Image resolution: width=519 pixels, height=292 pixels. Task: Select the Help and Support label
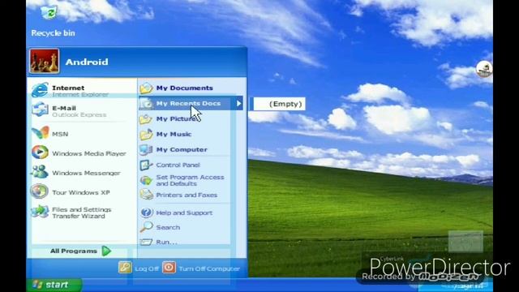[x=184, y=213]
